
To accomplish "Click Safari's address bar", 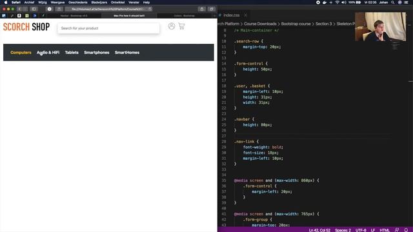I will pos(108,9).
